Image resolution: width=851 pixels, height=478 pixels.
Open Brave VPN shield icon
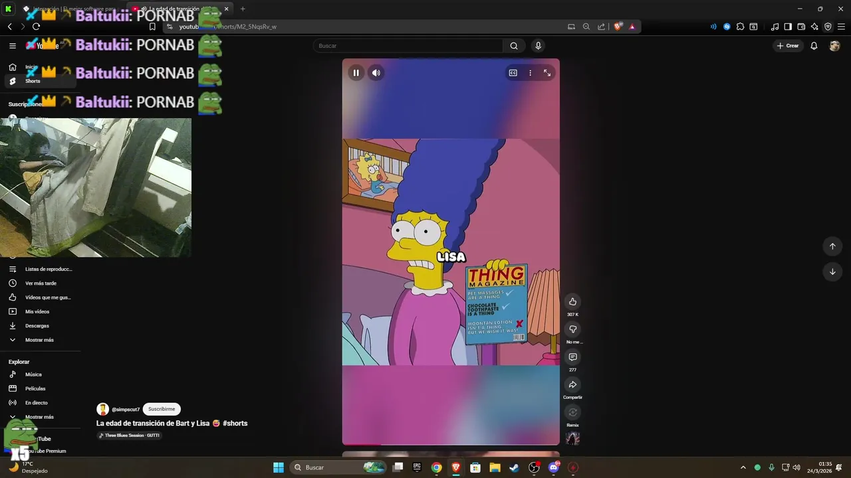(x=828, y=27)
